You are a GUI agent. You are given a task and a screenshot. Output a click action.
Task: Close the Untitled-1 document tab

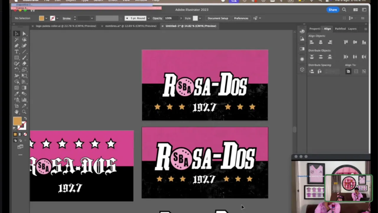pos(162,26)
